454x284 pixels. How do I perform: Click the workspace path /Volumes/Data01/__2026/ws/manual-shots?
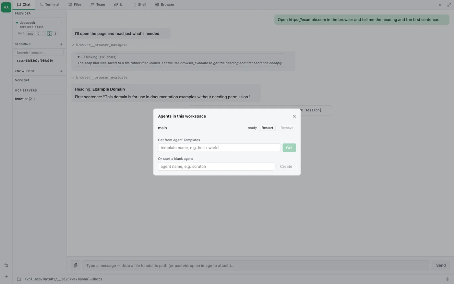63,279
